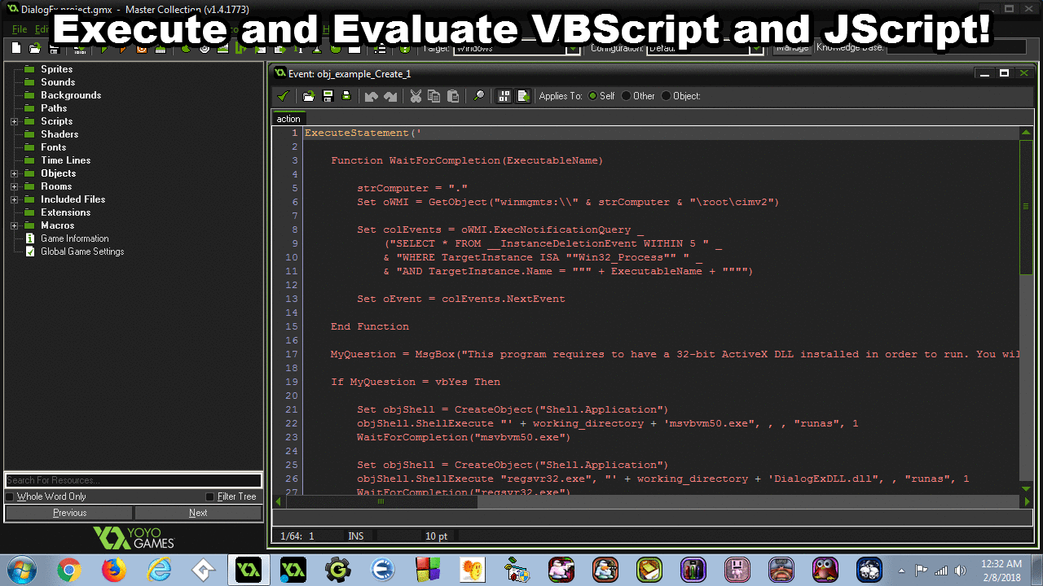This screenshot has height=586, width=1043.
Task: Click the Manage configurations button
Action: [x=792, y=48]
